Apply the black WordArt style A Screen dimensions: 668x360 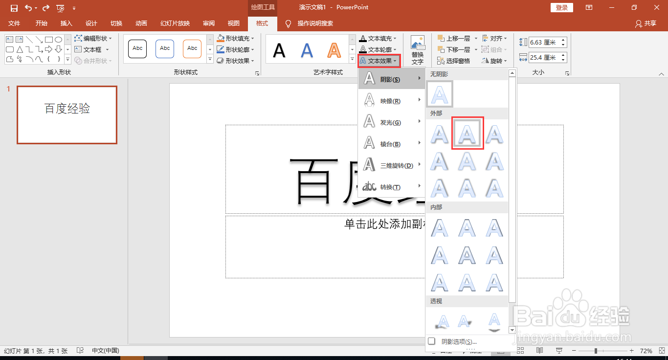(x=279, y=49)
